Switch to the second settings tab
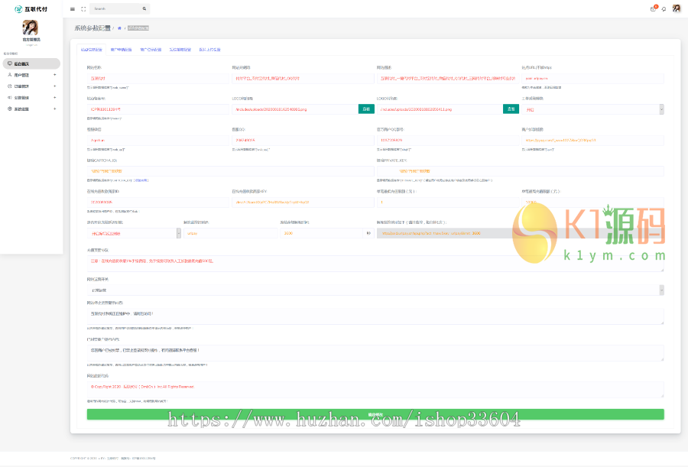This screenshot has height=467, width=688. (x=121, y=49)
